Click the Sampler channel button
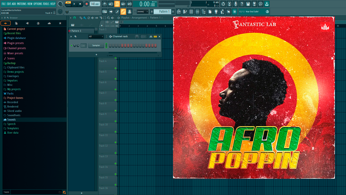 coord(96,45)
